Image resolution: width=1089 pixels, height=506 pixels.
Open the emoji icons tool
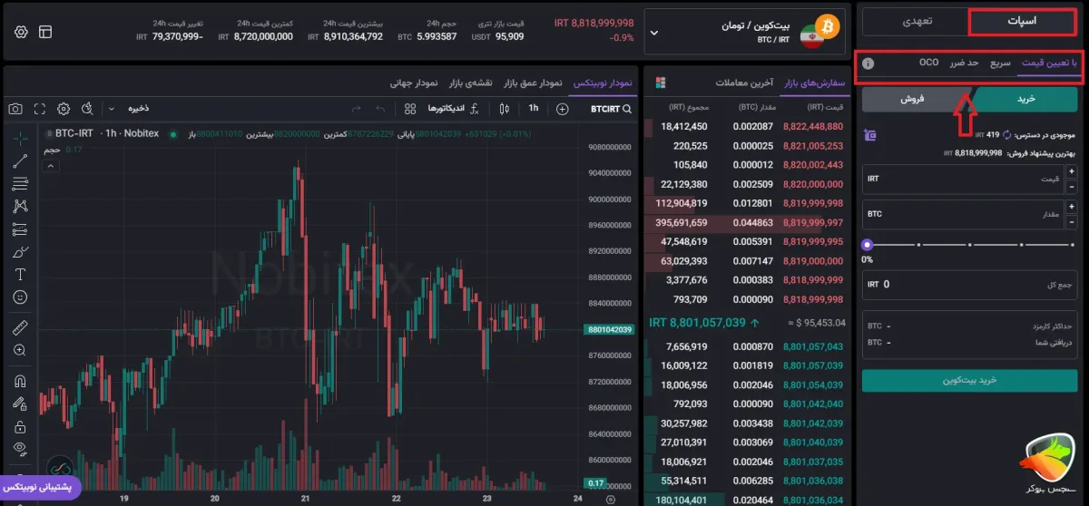20,297
